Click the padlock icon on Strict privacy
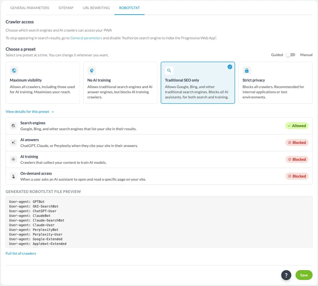318x286 pixels. tap(246, 70)
